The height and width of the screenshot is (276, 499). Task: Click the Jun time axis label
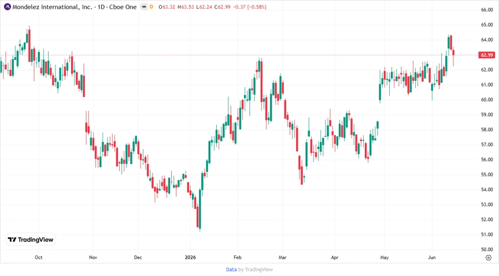432,258
